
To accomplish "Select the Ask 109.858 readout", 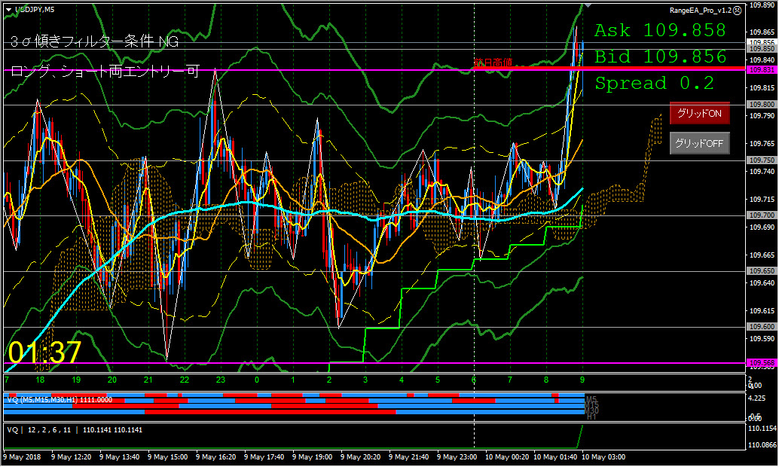I will pos(660,31).
